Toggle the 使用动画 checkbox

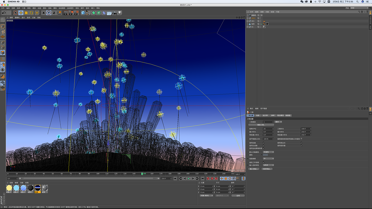[x=264, y=143]
